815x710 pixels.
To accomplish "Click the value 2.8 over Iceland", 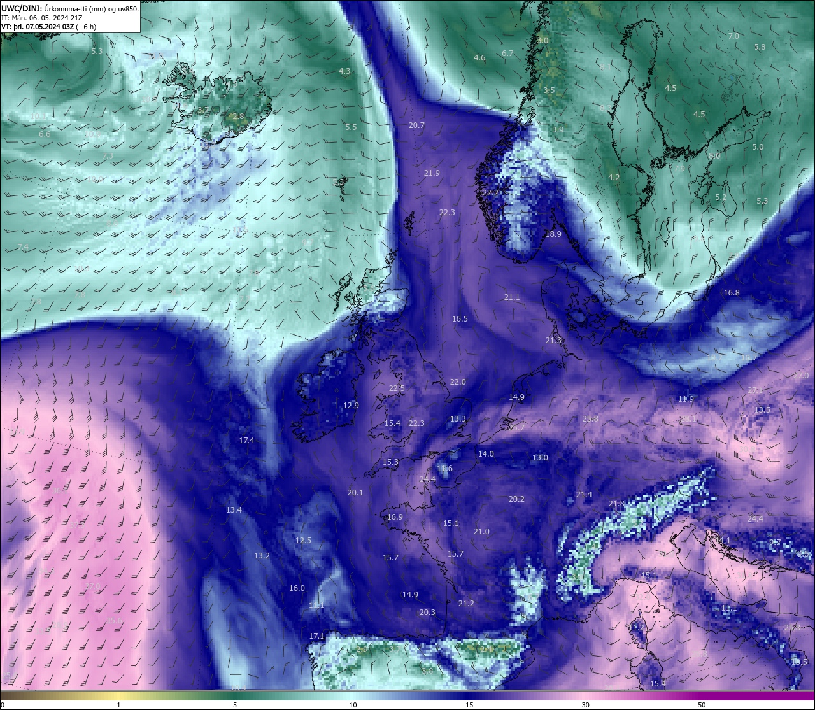I will 238,117.
